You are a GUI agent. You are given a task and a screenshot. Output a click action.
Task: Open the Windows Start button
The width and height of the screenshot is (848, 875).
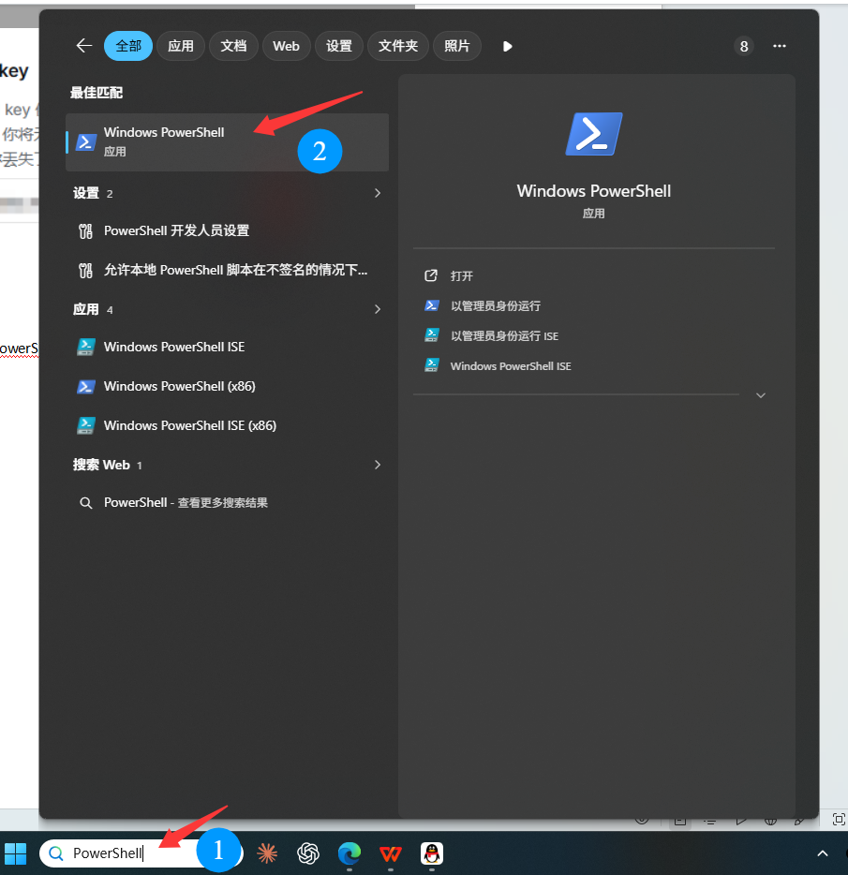16,853
